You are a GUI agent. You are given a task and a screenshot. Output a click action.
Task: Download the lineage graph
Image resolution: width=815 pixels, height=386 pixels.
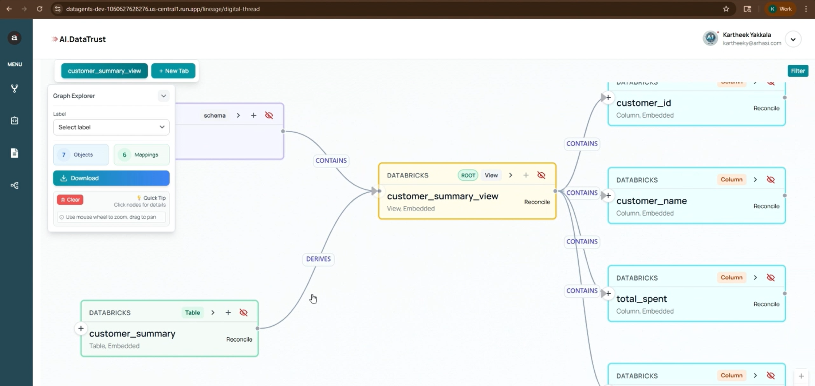tap(111, 178)
